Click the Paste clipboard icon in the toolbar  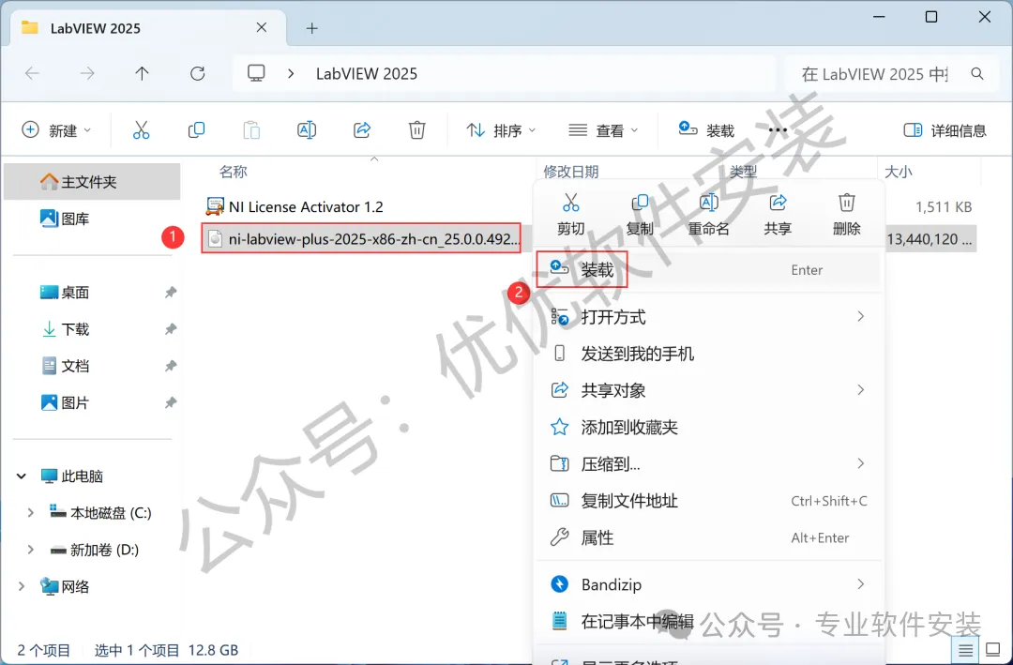(251, 130)
